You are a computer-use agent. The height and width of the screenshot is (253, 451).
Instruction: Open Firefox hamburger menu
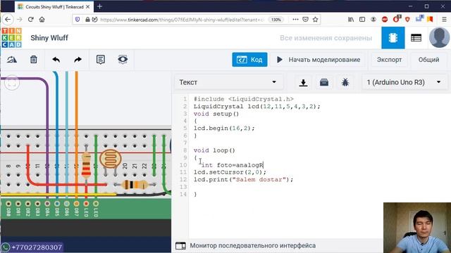coord(444,20)
